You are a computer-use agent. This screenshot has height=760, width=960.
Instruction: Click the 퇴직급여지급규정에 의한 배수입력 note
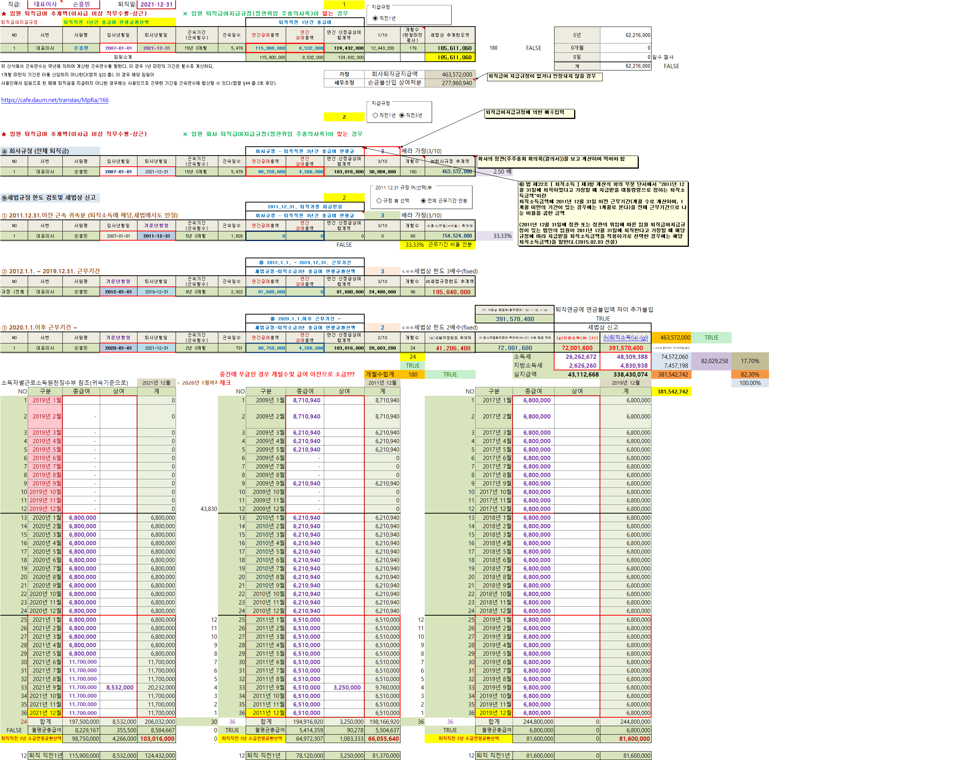coord(529,113)
